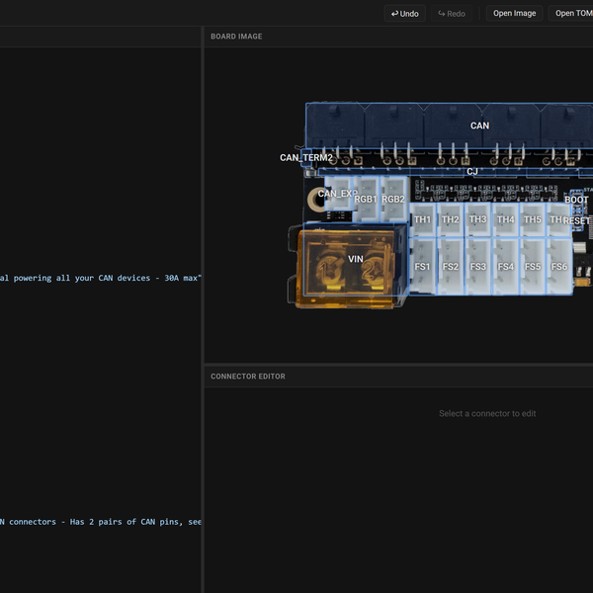
Task: Click the Undo button
Action: [404, 14]
